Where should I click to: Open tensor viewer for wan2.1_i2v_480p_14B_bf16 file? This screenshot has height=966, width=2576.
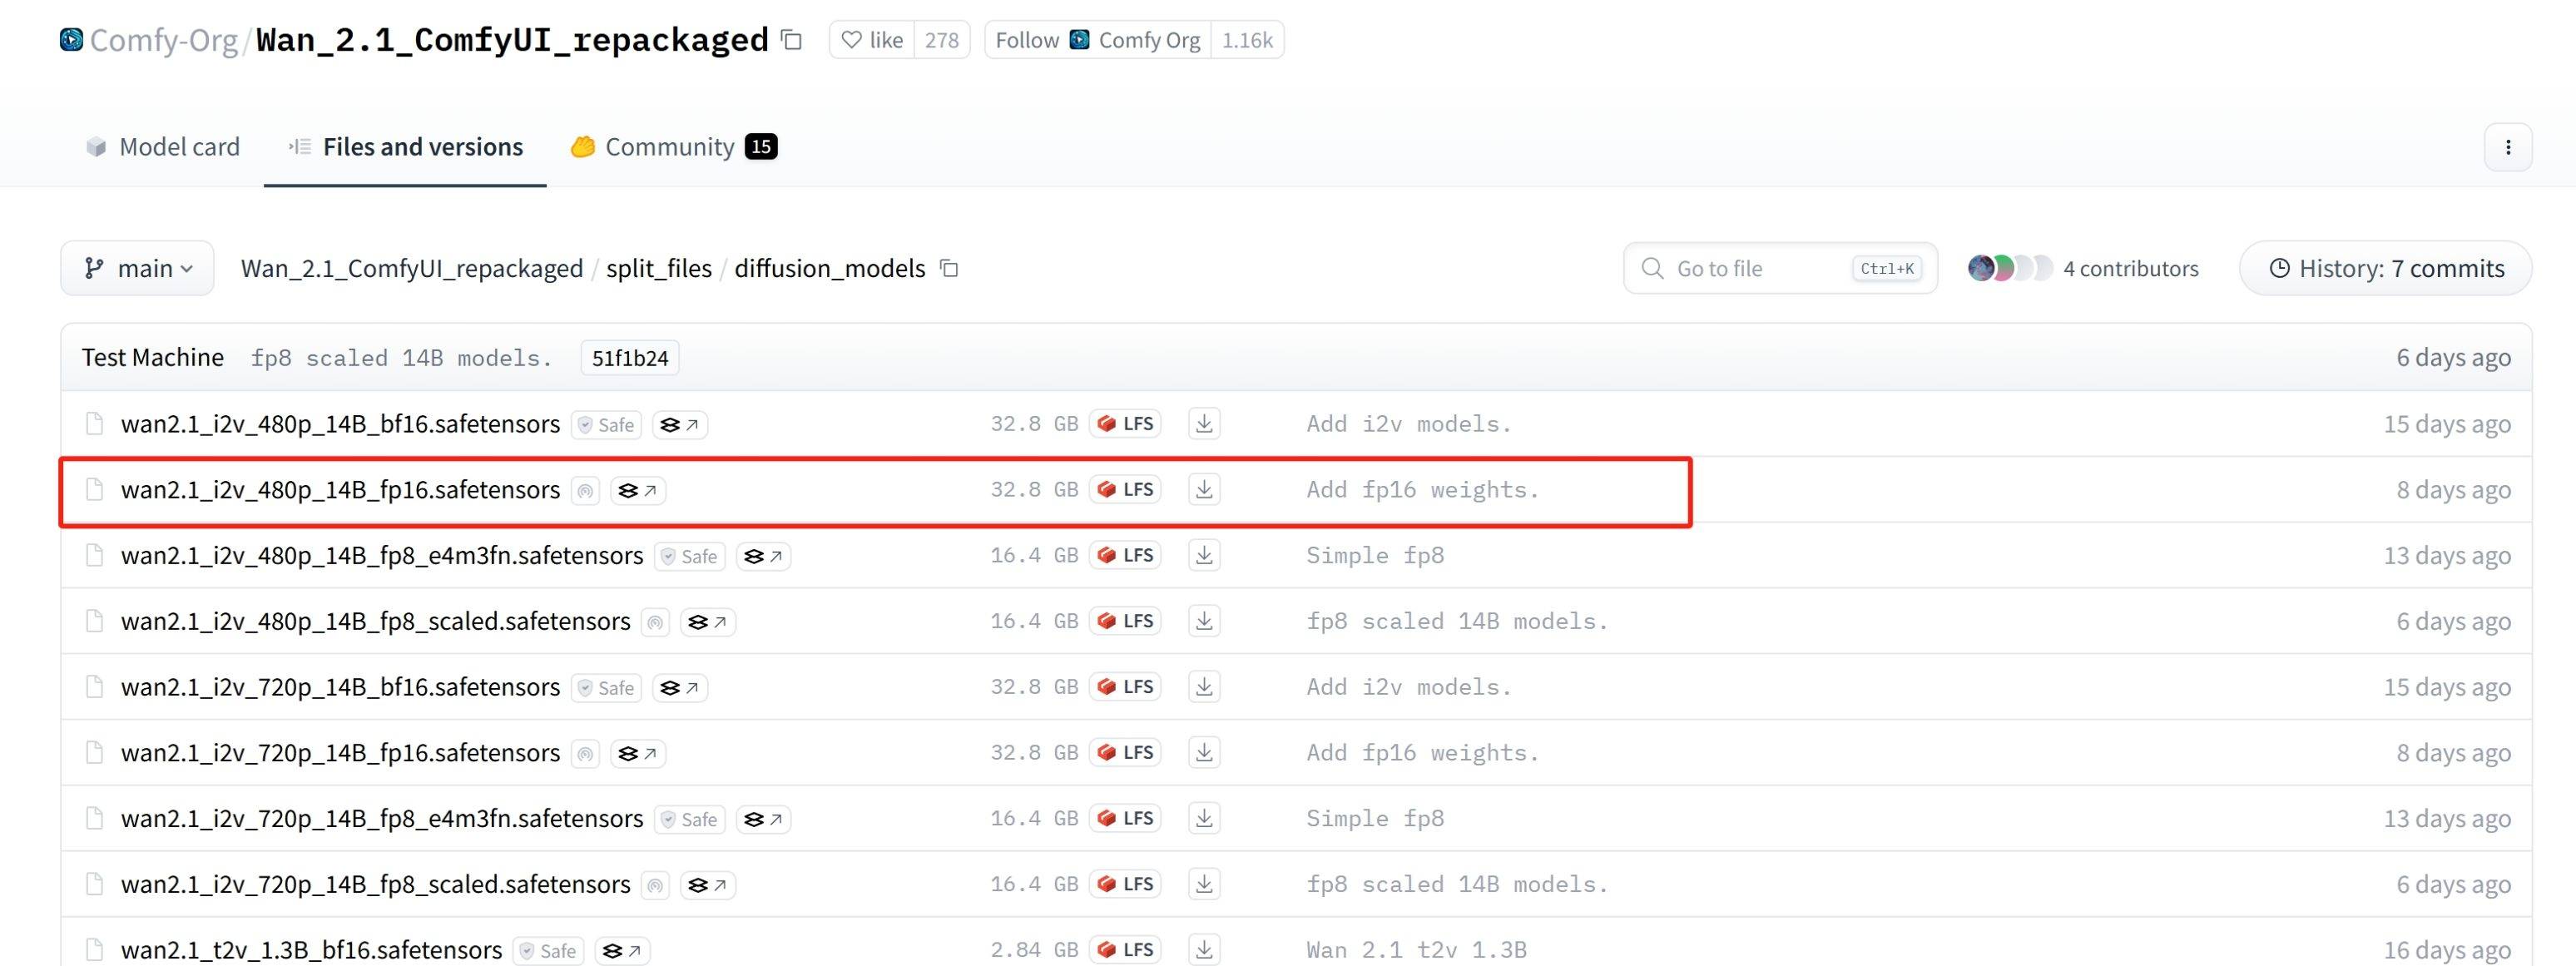[680, 425]
